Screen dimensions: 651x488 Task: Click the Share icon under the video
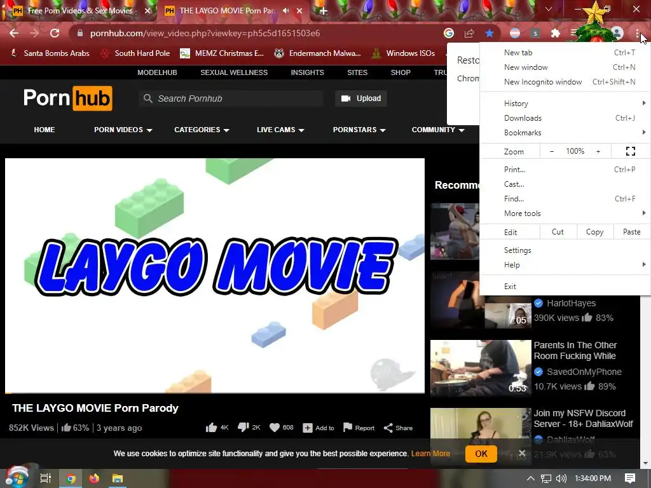(x=388, y=428)
